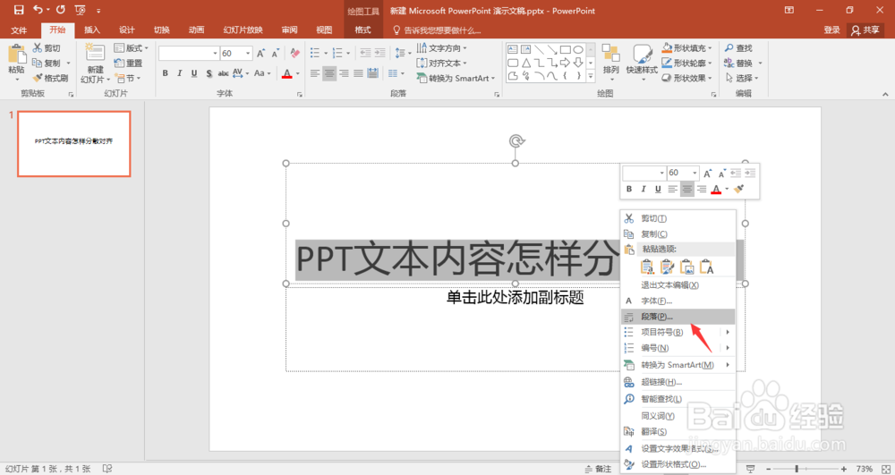Click Arrange (排列) button
Image resolution: width=895 pixels, height=475 pixels.
tap(610, 60)
